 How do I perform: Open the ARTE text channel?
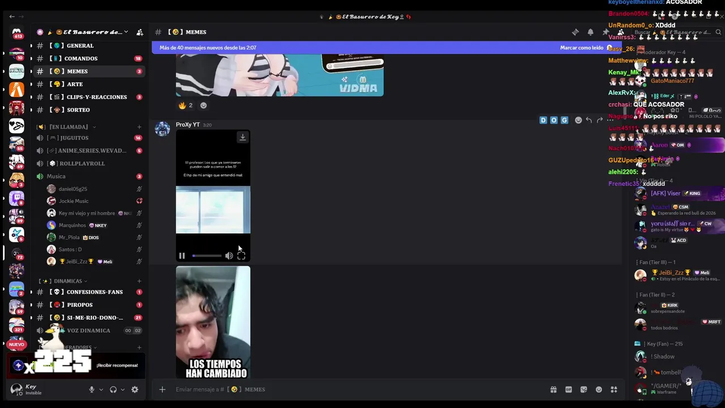coord(88,84)
